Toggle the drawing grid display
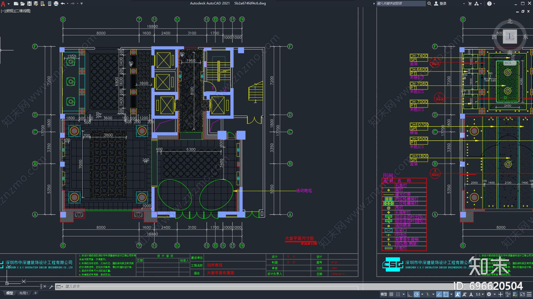 tap(391, 294)
